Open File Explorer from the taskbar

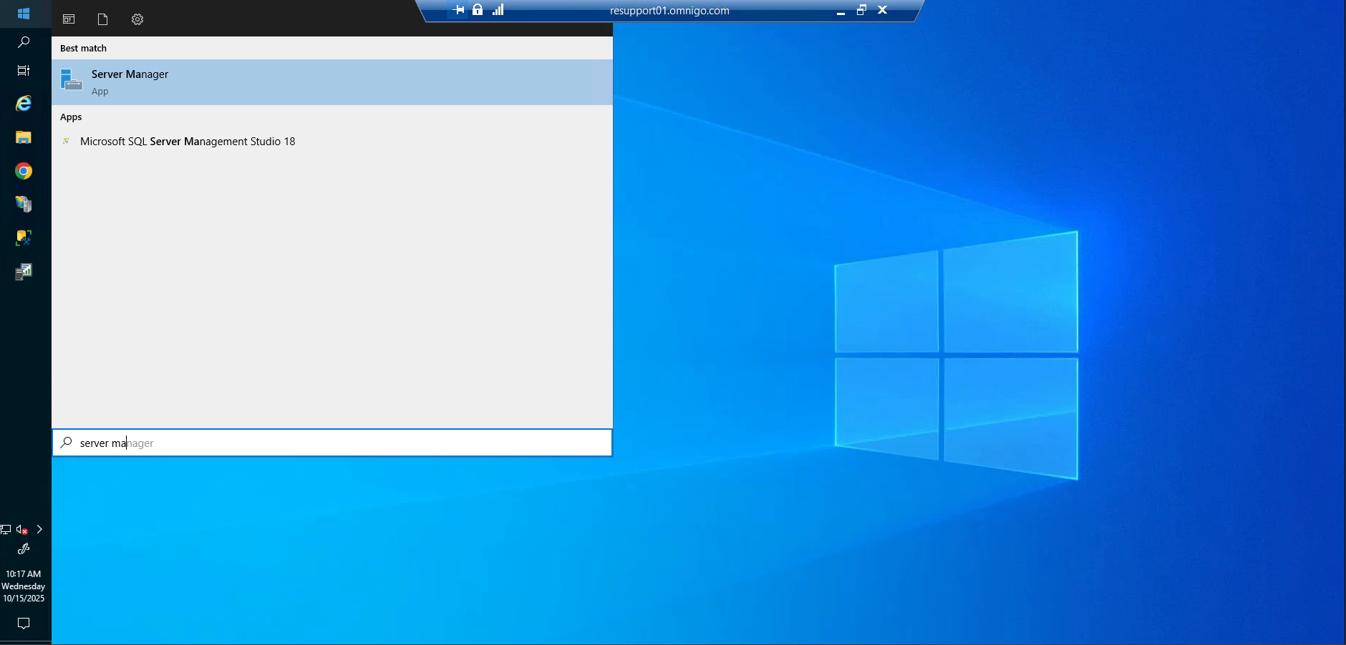[24, 137]
